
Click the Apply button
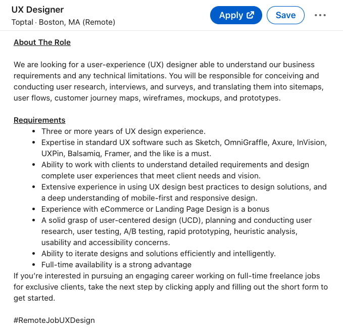[x=231, y=15]
